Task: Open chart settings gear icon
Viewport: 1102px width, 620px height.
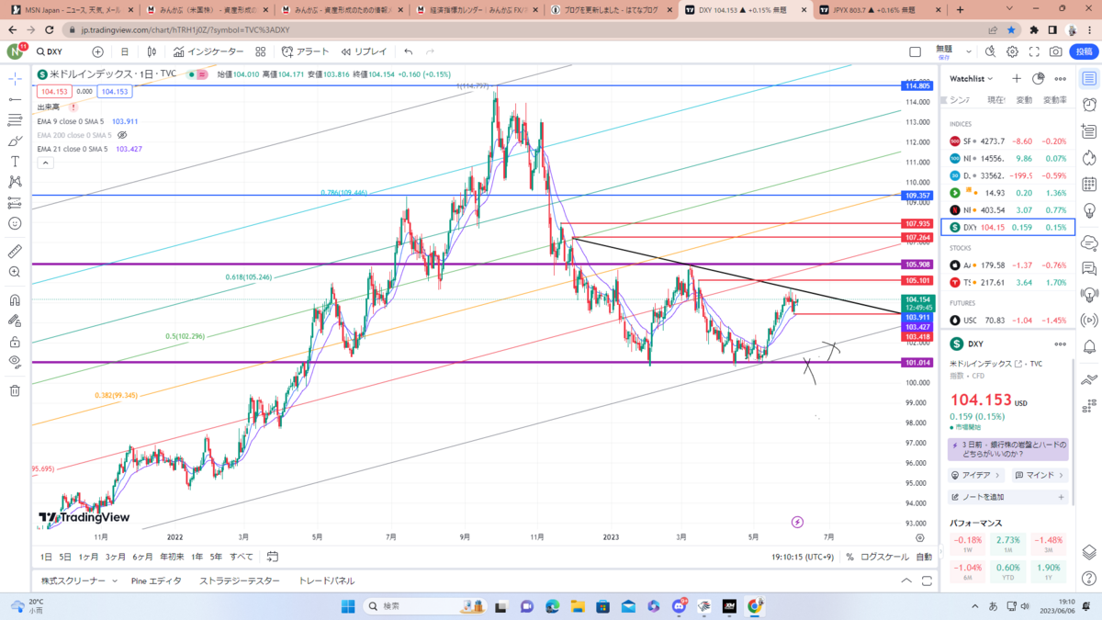Action: 1013,51
